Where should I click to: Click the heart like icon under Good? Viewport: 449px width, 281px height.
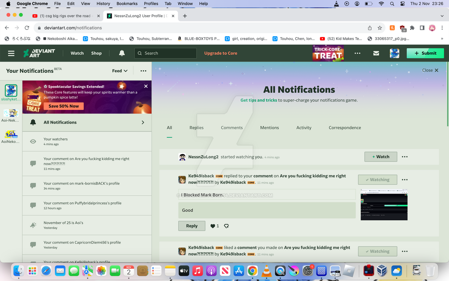click(213, 226)
